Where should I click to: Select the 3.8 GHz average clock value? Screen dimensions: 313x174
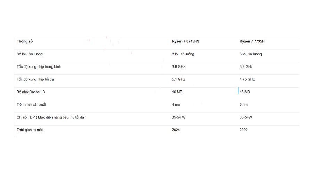[x=178, y=66]
